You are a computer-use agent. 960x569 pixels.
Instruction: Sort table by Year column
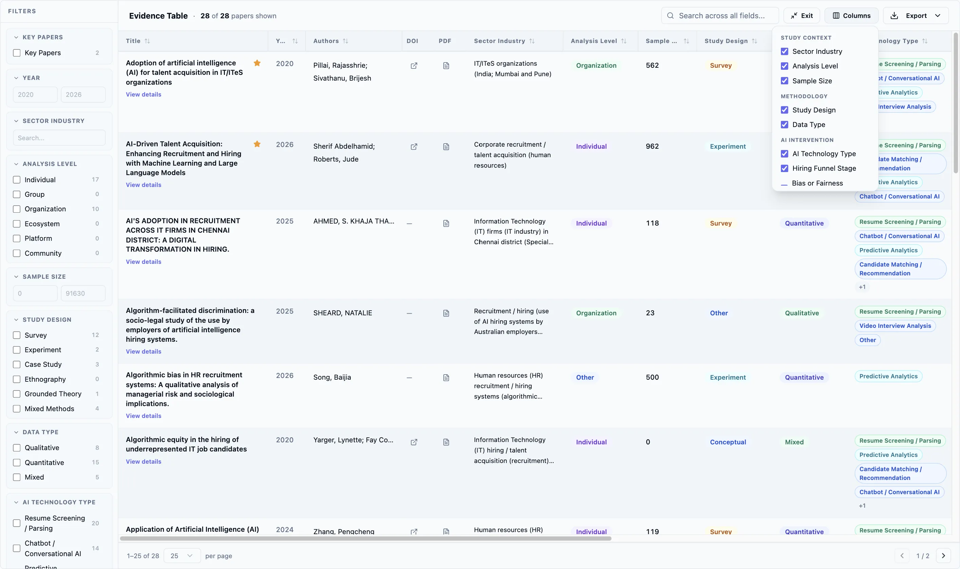295,41
